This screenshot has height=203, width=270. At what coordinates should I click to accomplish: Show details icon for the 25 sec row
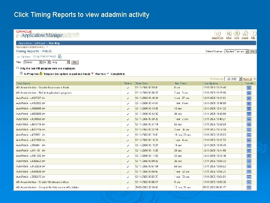249,151
